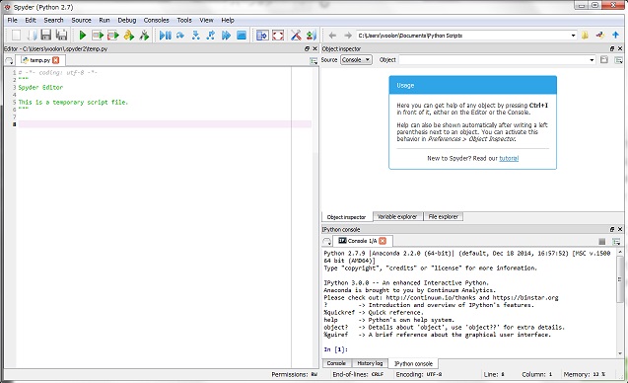The width and height of the screenshot is (628, 383).
Task: Open the Tools menu
Action: pos(184,20)
